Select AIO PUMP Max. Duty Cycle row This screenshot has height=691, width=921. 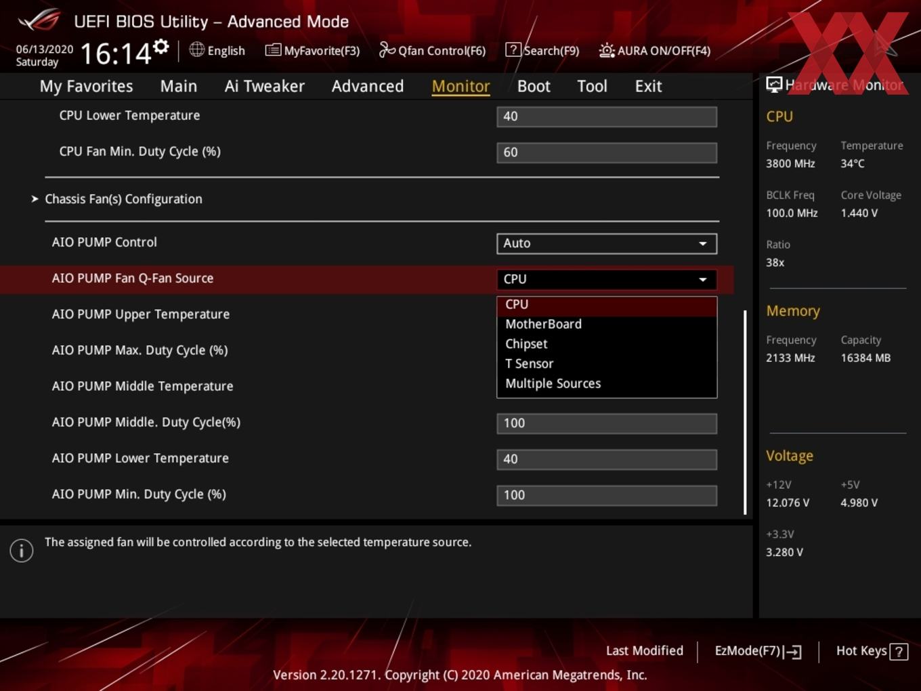[x=140, y=350]
